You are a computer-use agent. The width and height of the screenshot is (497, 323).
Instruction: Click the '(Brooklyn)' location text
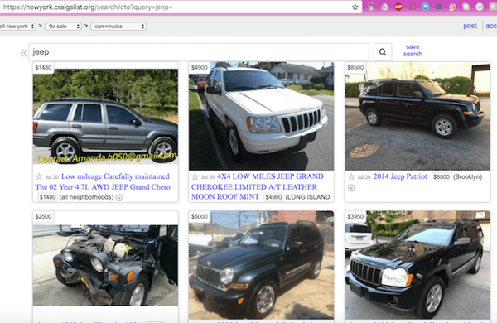click(x=467, y=177)
